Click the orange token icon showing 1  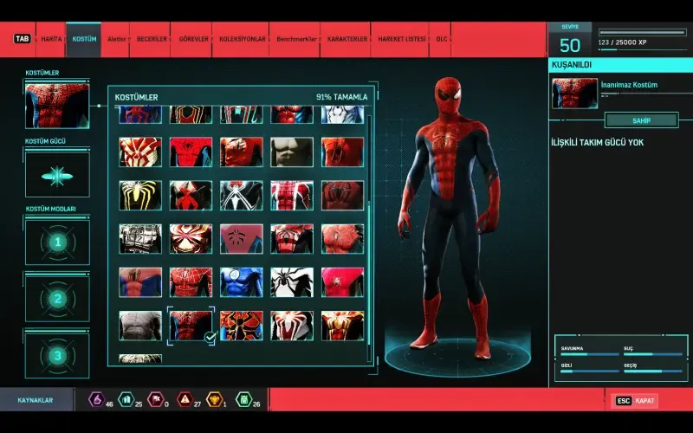[214, 400]
